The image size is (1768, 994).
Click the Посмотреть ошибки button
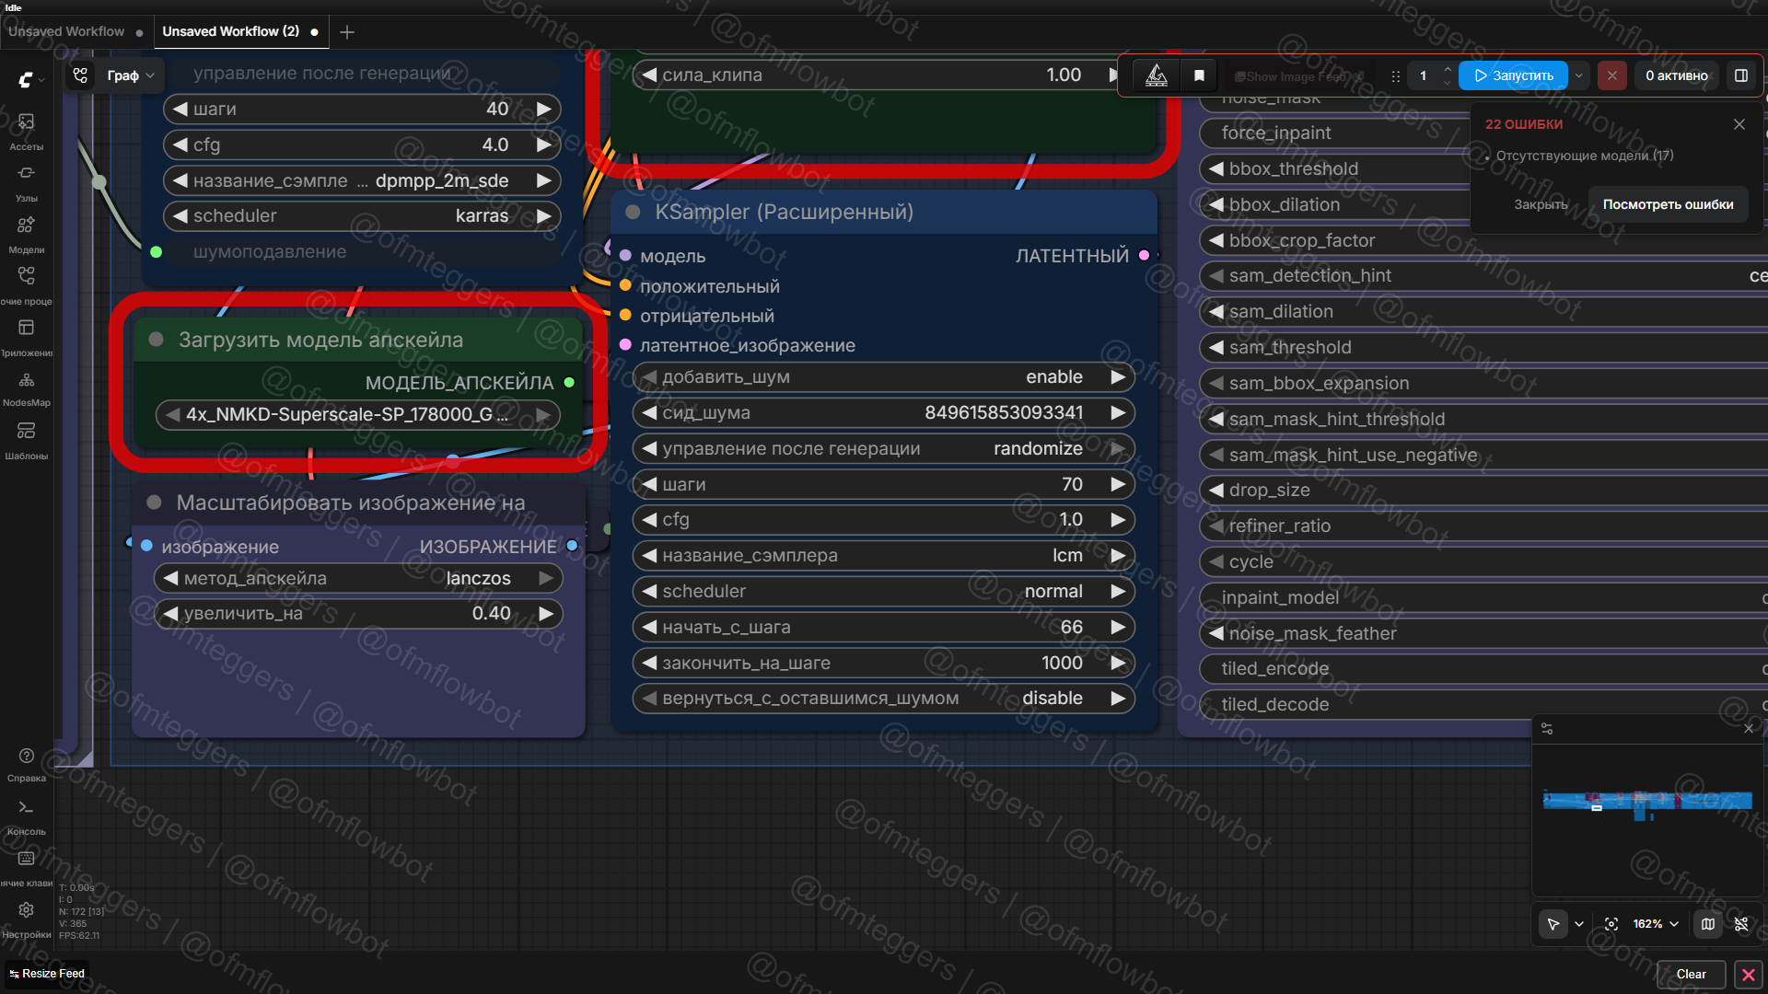pyautogui.click(x=1668, y=204)
